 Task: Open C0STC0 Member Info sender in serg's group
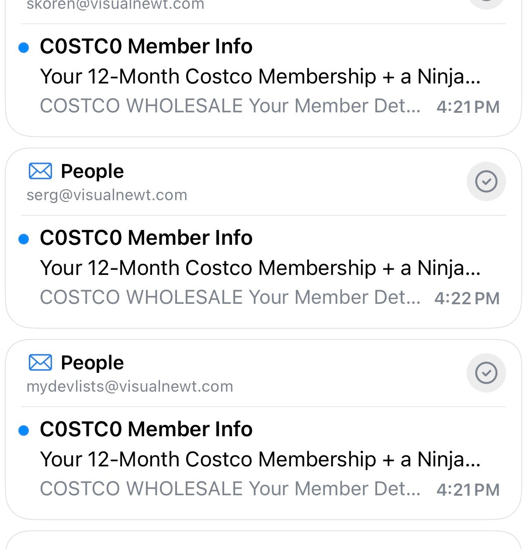(146, 238)
